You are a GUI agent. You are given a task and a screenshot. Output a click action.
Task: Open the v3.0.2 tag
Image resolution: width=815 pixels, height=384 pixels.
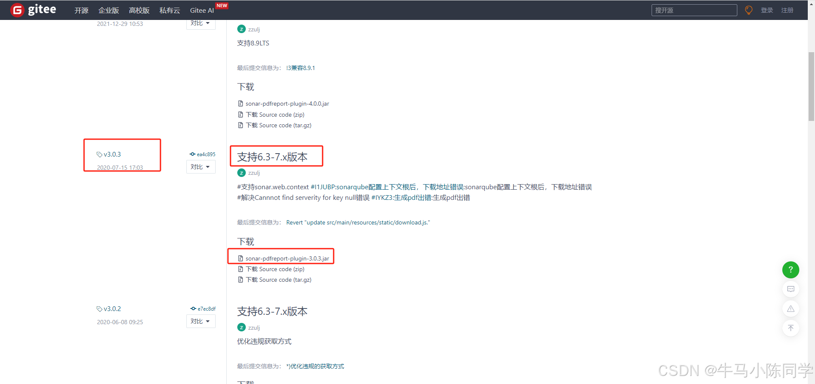(112, 309)
